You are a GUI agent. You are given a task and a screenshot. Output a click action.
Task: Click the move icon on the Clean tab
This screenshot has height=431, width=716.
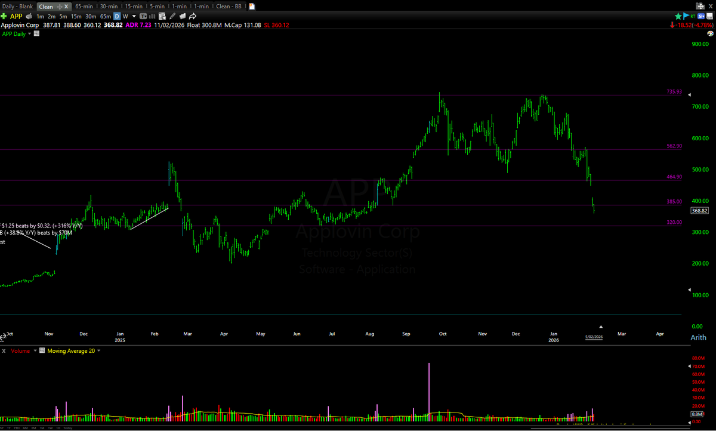tap(59, 7)
